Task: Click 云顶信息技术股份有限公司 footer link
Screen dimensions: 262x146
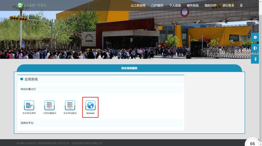Action: pos(86,143)
